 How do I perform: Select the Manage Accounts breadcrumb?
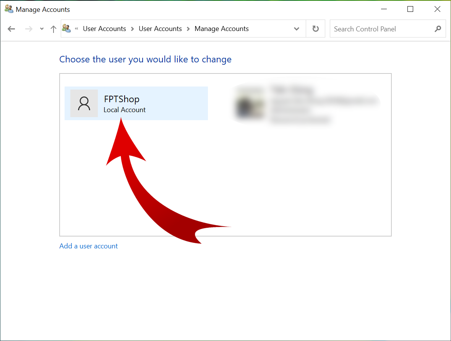221,29
